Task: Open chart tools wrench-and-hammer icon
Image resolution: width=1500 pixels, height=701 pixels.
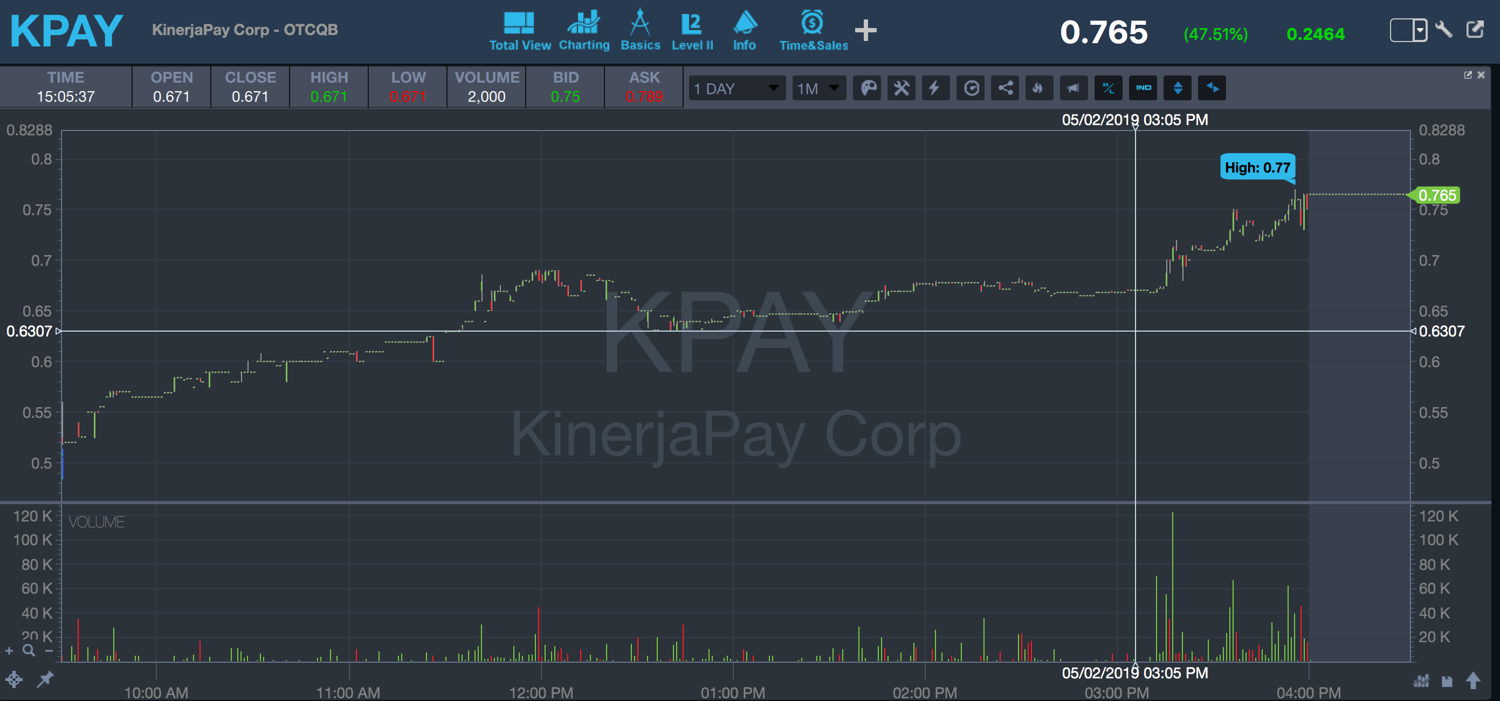Action: click(x=902, y=88)
